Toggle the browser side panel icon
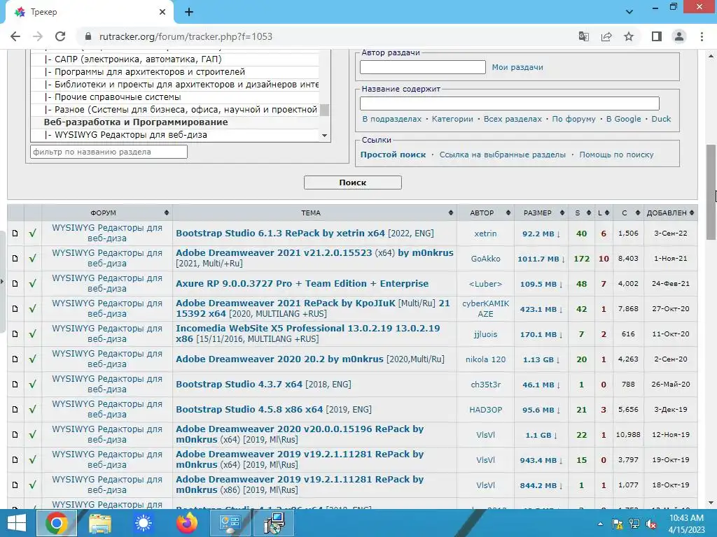The width and height of the screenshot is (717, 537). 657,36
